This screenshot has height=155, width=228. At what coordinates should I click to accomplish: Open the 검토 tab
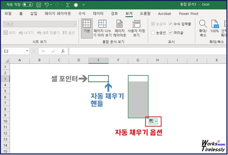tap(114, 14)
